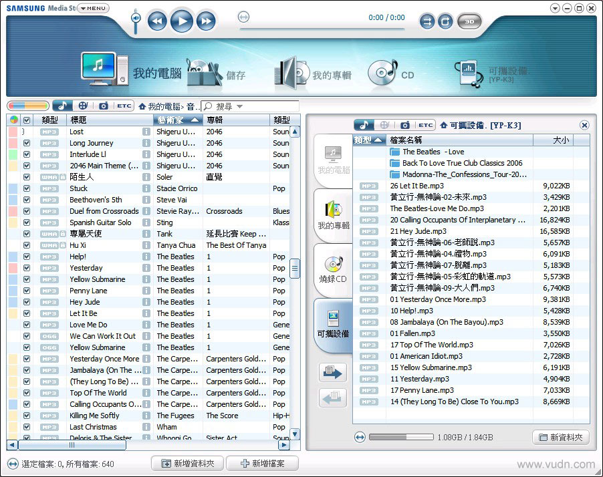Open the 可攜設備 [YP-K3] section in top navigation
Screen dimensions: 603x477
pyautogui.click(x=493, y=73)
